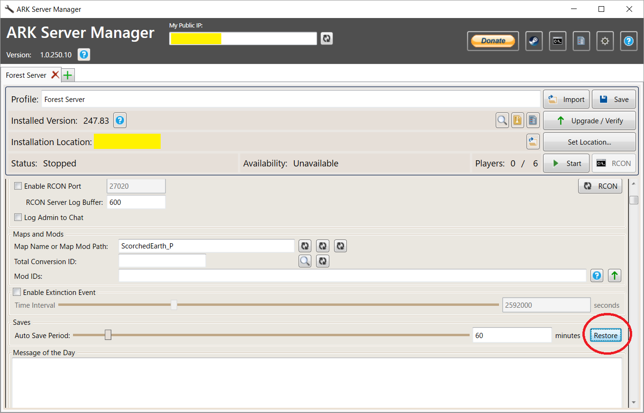Open the Steam icon button in header
This screenshot has width=644, height=413.
tap(534, 41)
